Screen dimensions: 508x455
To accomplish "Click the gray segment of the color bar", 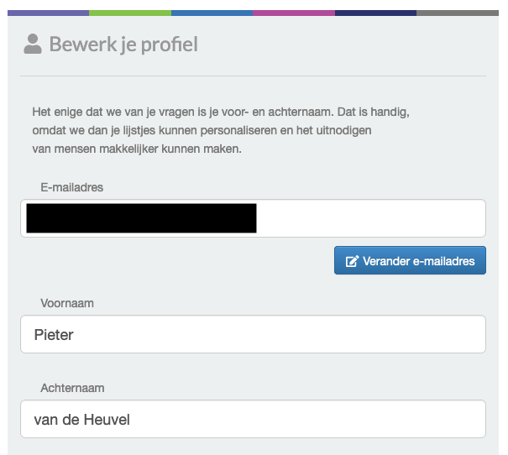I will pos(458,13).
